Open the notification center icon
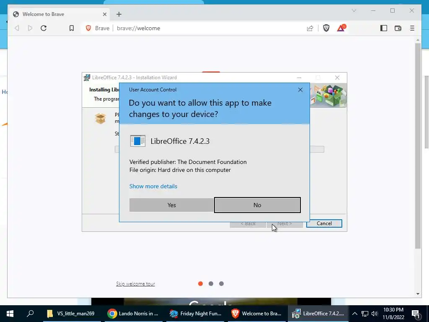The image size is (429, 322). point(416,314)
